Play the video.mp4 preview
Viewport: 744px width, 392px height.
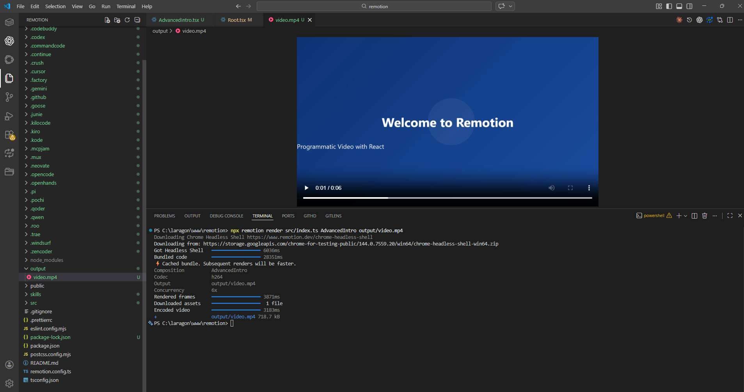306,188
